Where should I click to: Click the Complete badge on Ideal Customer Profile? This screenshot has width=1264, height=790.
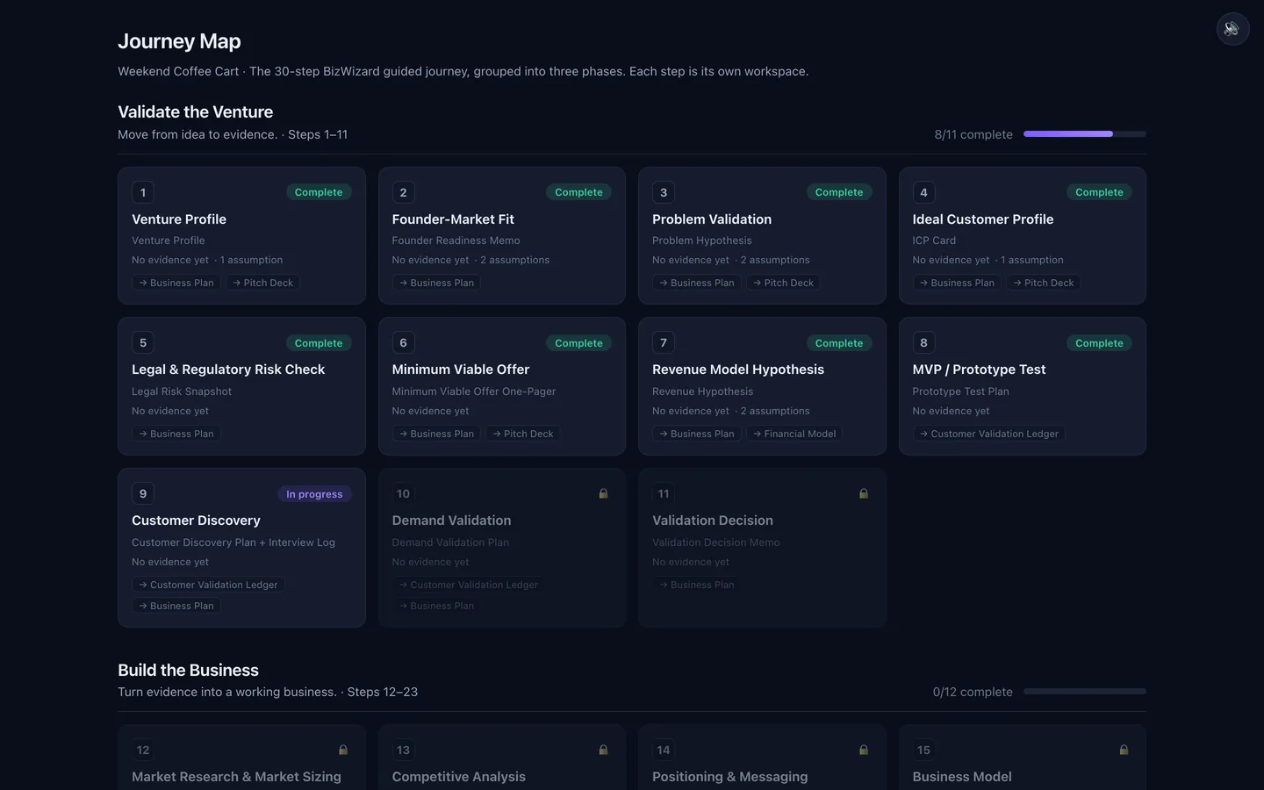pos(1099,192)
